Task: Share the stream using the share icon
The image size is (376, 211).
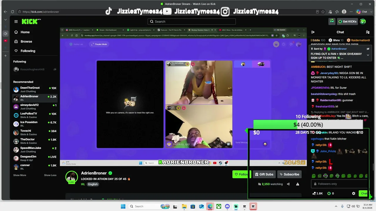Action: point(288,184)
